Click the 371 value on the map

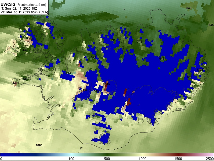tap(93, 57)
